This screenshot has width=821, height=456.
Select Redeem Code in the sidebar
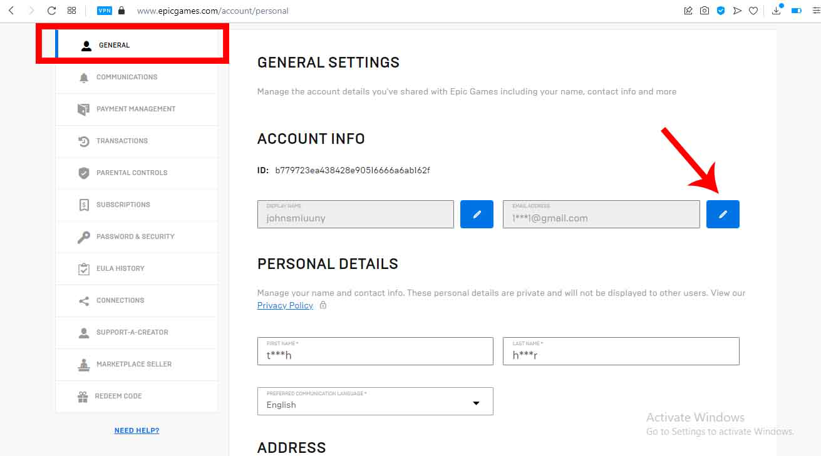tap(137, 396)
